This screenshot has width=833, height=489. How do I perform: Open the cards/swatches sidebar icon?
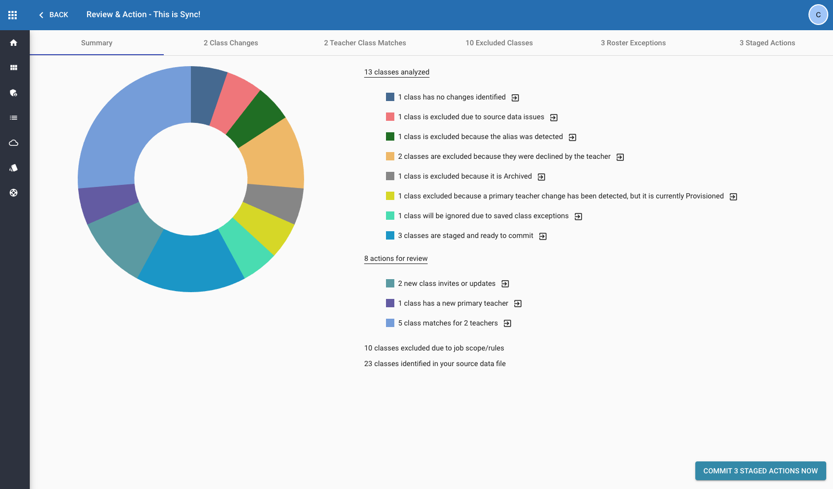pyautogui.click(x=14, y=168)
